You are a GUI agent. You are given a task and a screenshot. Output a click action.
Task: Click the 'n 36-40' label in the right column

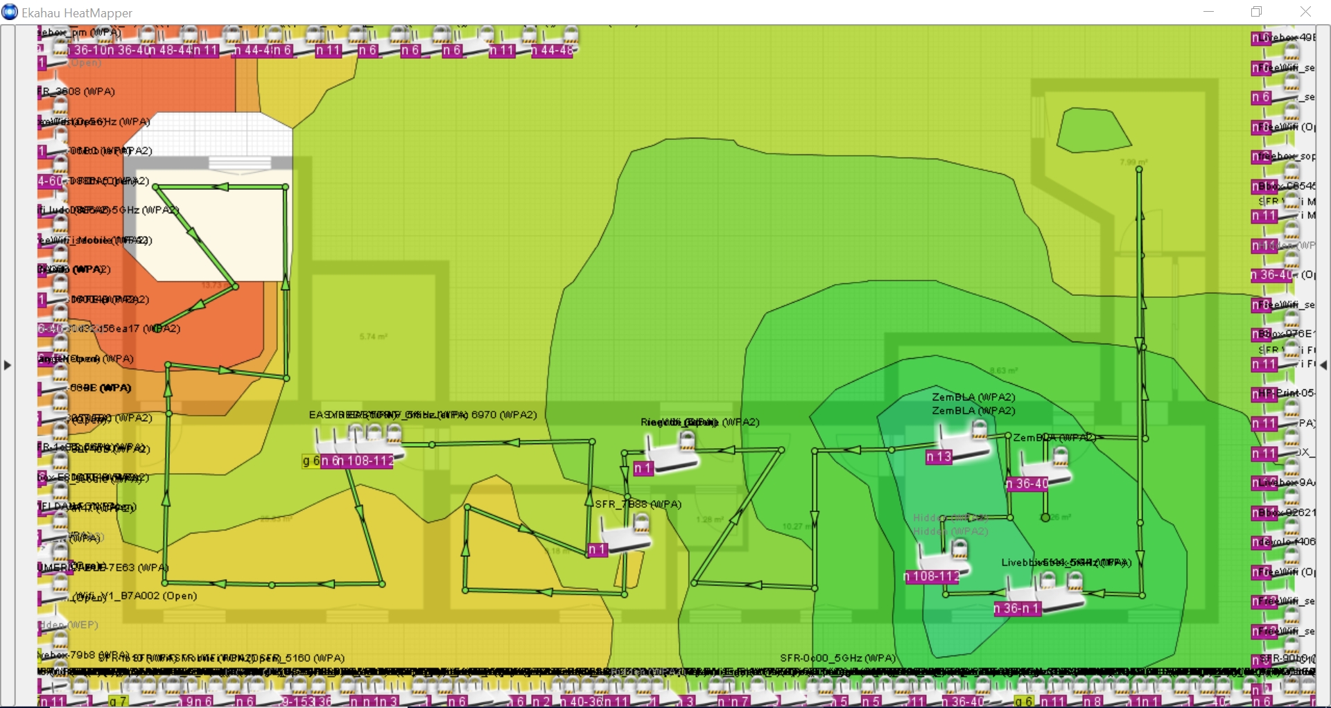pos(1272,275)
